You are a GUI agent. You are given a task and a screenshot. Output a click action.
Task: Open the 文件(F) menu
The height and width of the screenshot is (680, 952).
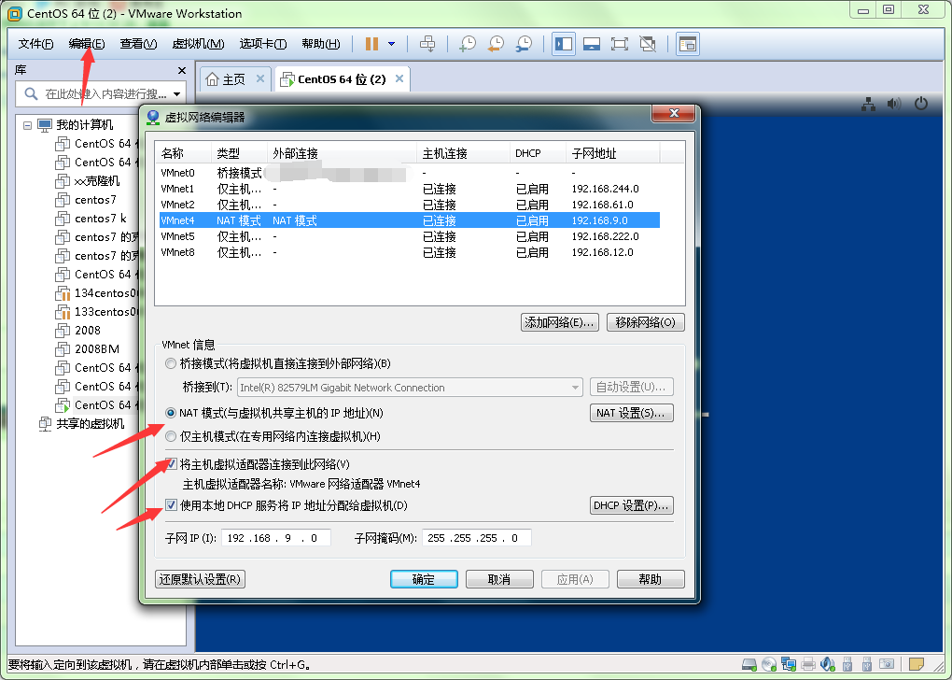tap(35, 44)
